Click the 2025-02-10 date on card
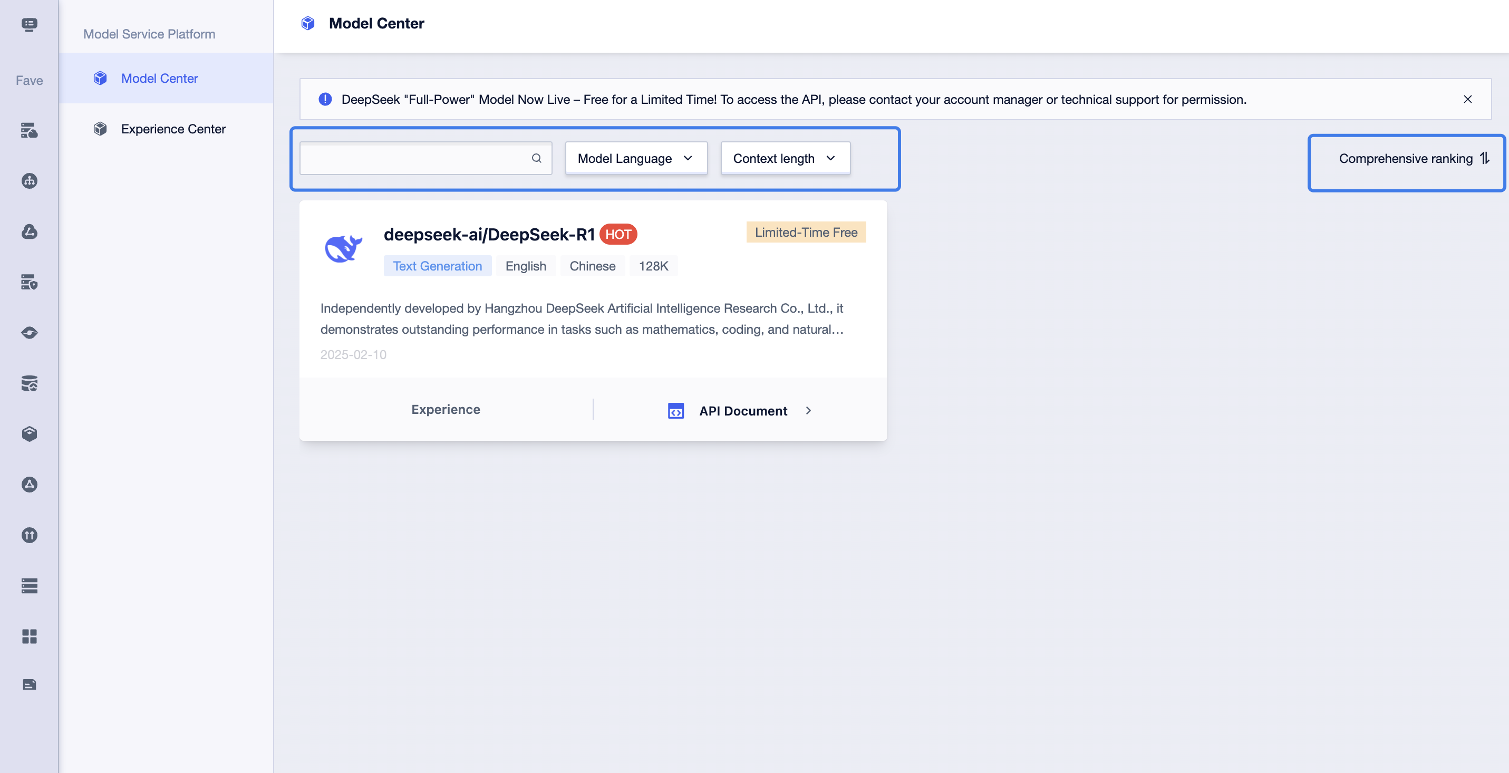The image size is (1509, 773). [353, 354]
